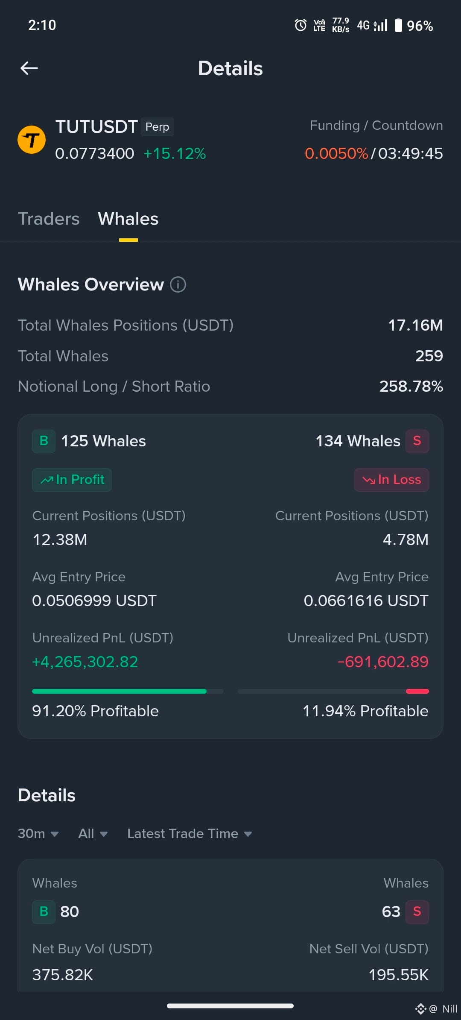The width and height of the screenshot is (461, 1020).
Task: Expand the Latest Trade Time sort dropdown
Action: [190, 833]
